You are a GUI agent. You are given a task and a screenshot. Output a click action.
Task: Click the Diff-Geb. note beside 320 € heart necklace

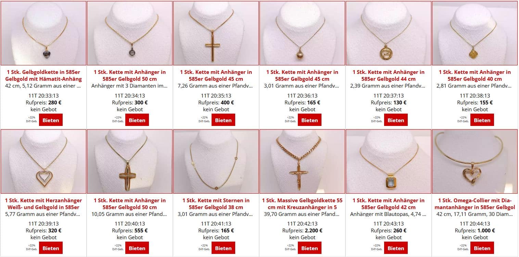point(32,247)
